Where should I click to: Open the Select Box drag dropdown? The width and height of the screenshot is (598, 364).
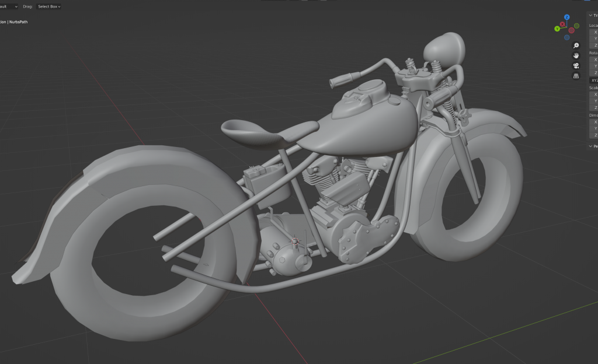pos(49,6)
